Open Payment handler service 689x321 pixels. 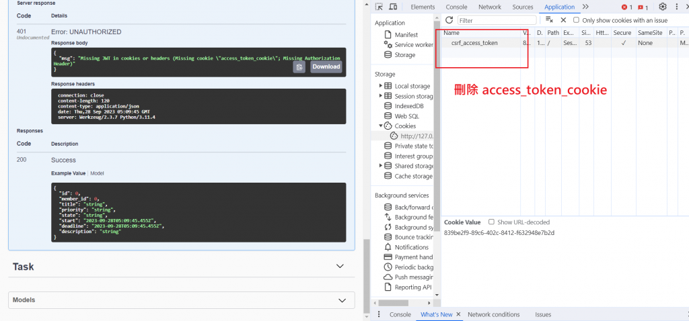coord(408,257)
